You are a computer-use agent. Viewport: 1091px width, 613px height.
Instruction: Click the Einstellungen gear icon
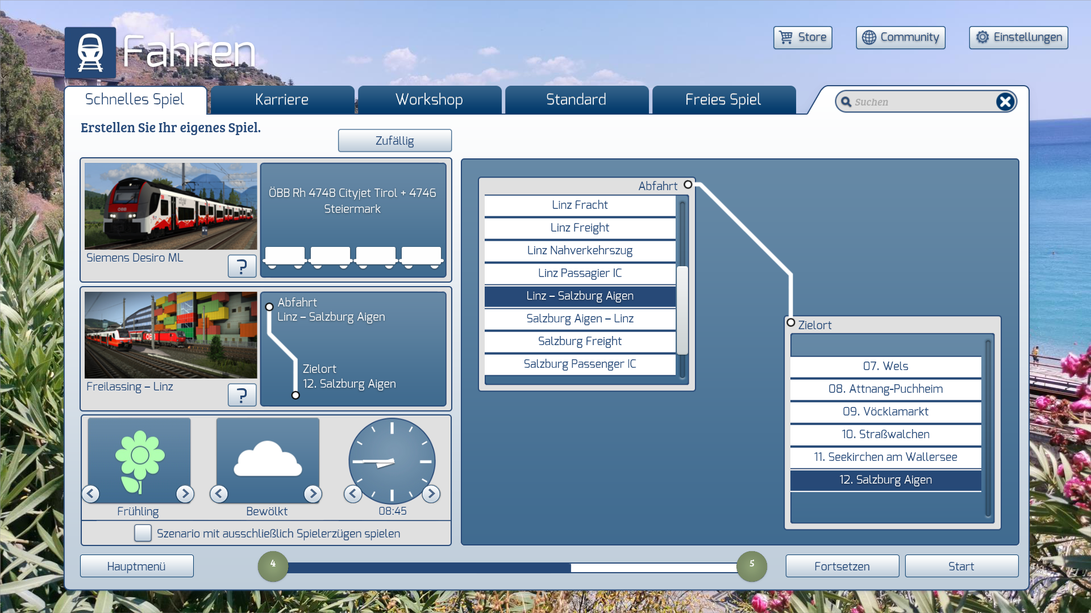(982, 37)
